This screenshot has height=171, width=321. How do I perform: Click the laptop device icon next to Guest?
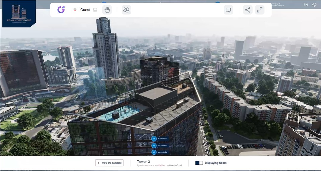(95, 9)
